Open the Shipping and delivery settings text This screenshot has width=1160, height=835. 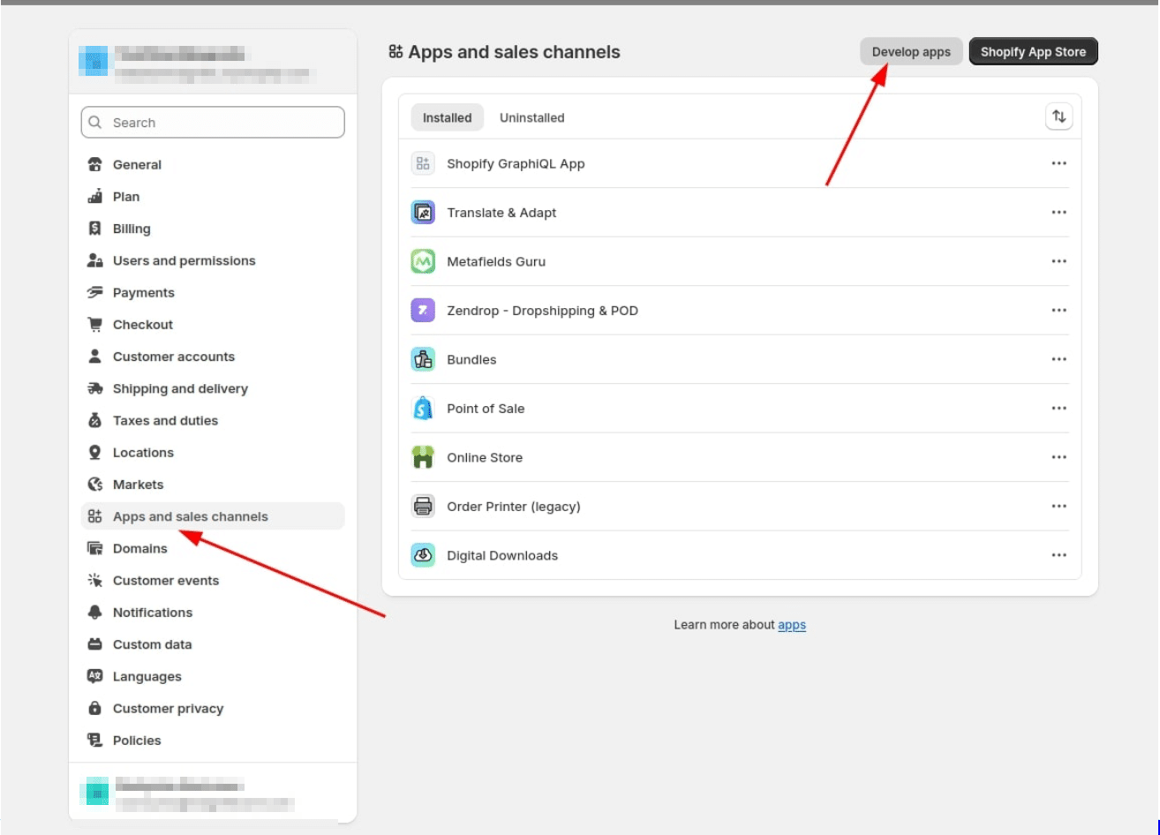click(x=180, y=388)
